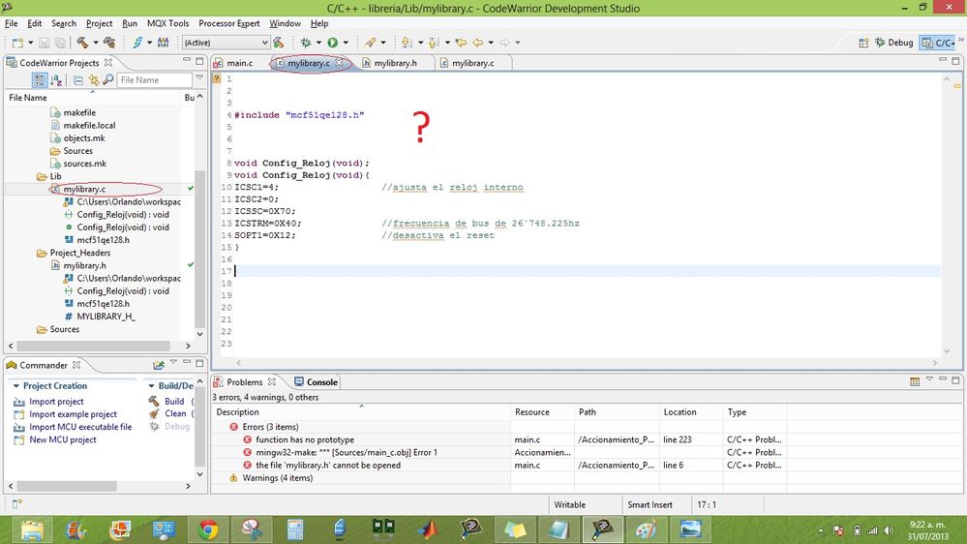Toggle tree/flat view in Projects panel
The image size is (967, 544).
[40, 80]
